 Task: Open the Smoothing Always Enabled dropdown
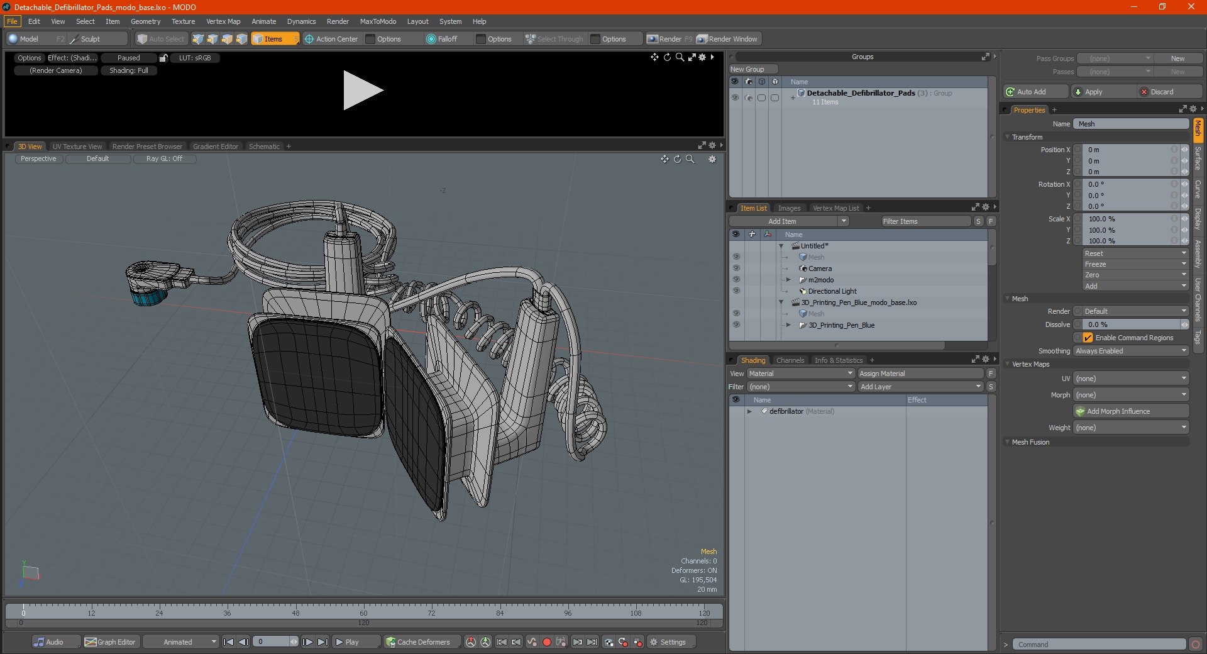coord(1130,351)
